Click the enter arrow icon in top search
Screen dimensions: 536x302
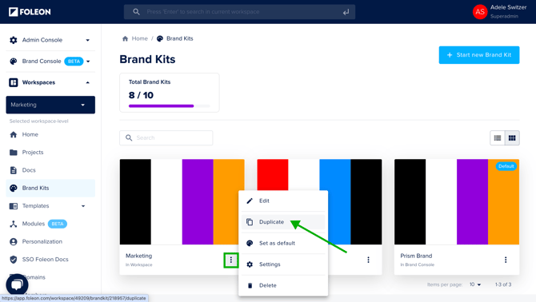pos(346,12)
